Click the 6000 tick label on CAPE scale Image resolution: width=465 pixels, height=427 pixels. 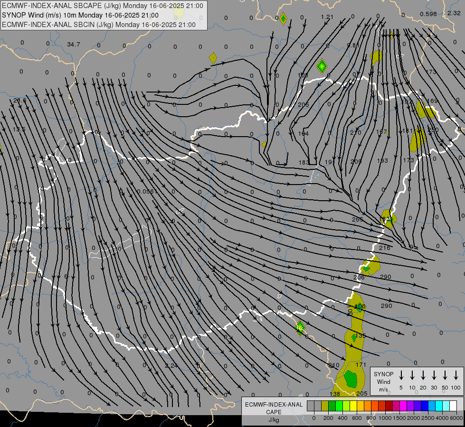[x=457, y=418]
